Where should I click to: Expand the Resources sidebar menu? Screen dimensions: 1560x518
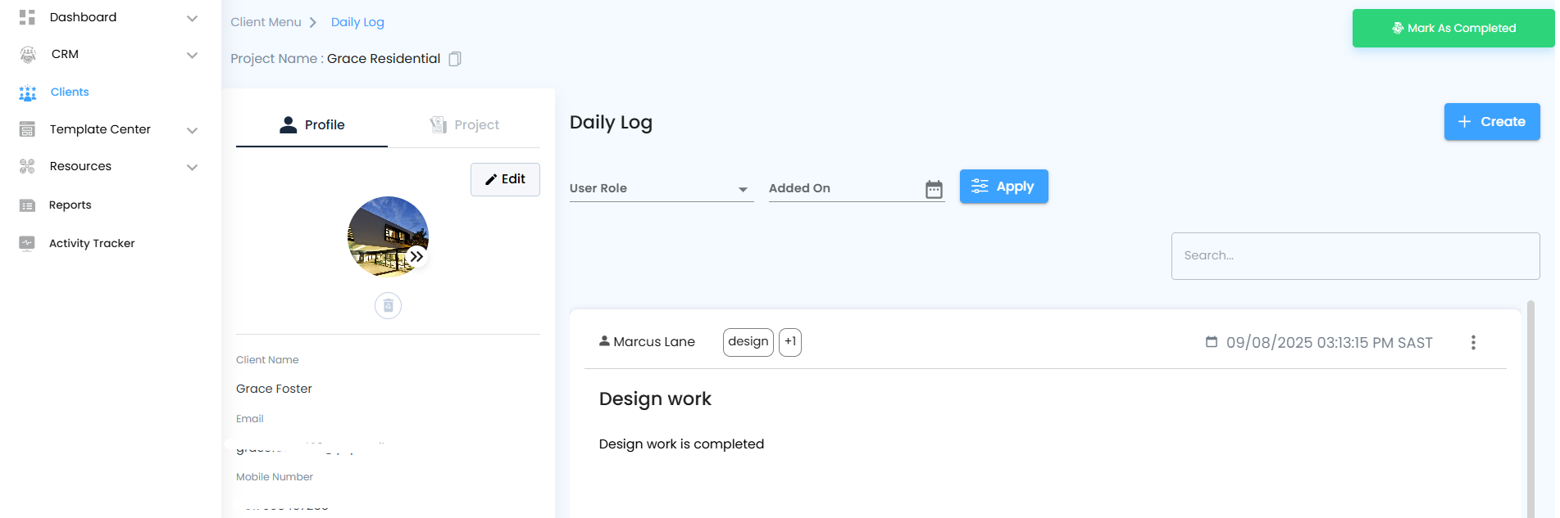click(x=192, y=167)
